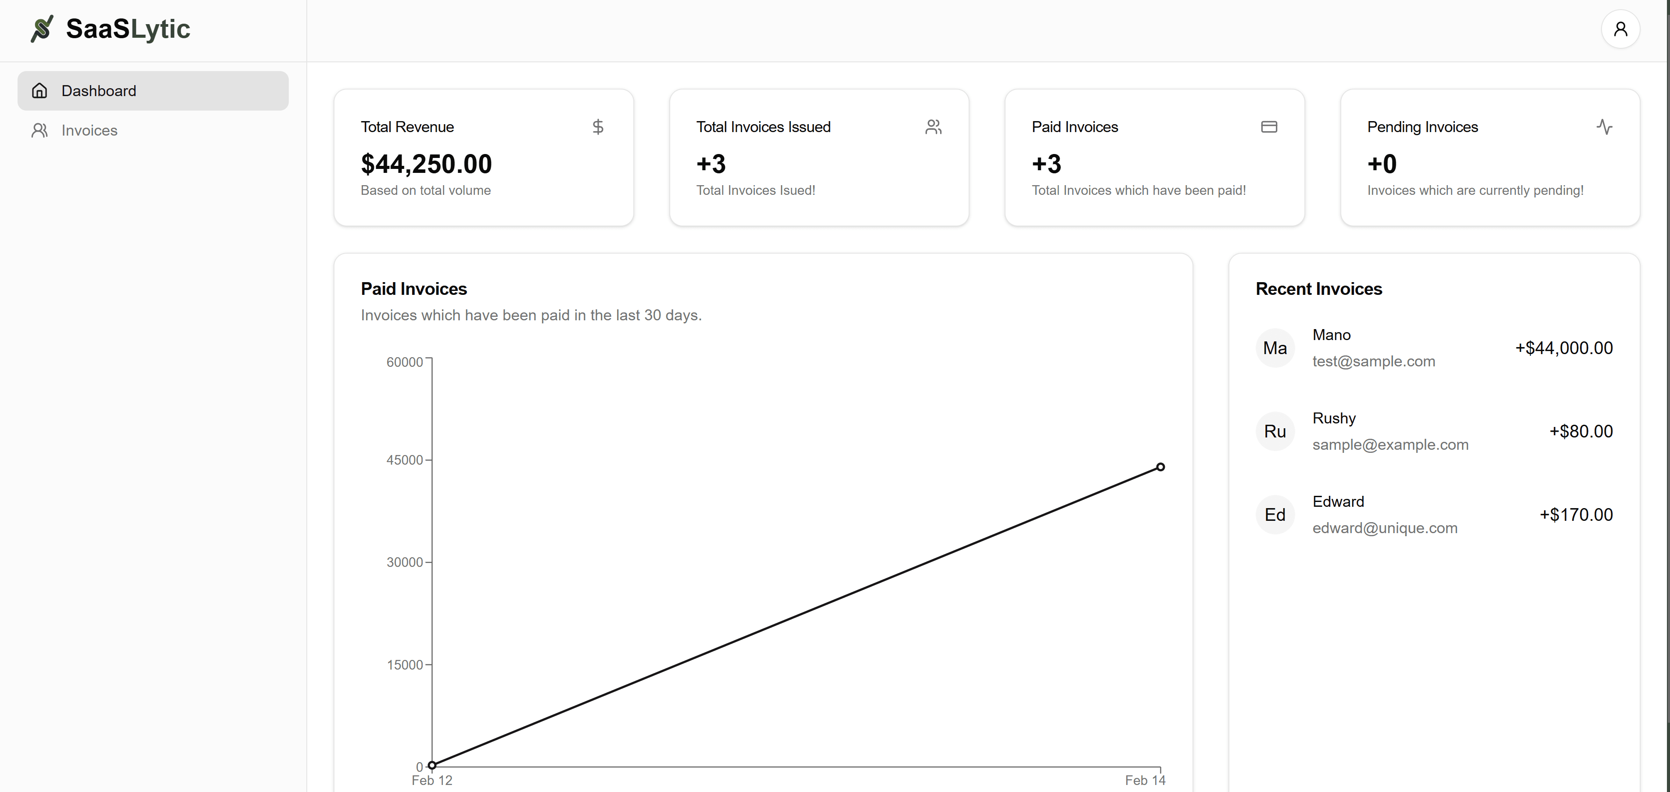Select the Ma avatar for Mano
The width and height of the screenshot is (1670, 792).
[1275, 348]
